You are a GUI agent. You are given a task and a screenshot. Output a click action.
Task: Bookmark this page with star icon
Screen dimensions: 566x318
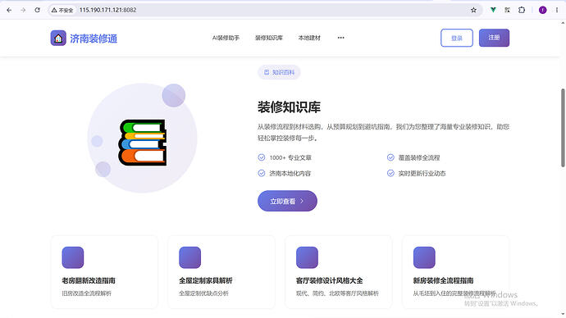pyautogui.click(x=473, y=10)
